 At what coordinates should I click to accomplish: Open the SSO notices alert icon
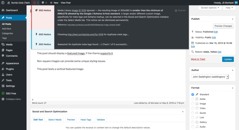[34, 2]
